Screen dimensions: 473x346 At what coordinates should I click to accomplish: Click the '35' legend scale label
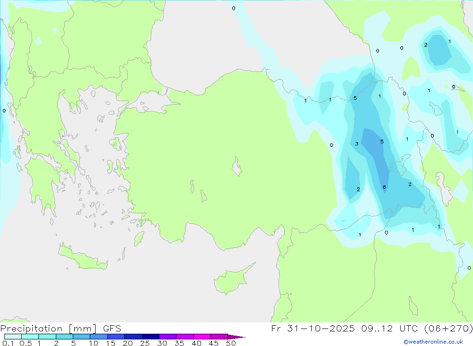click(x=179, y=343)
